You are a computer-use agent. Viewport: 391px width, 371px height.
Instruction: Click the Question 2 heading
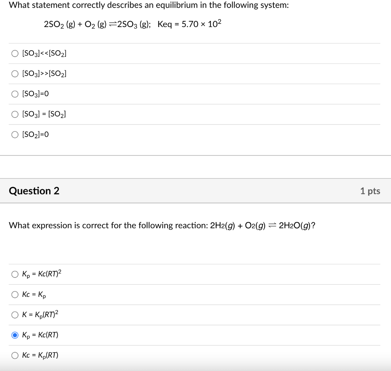click(34, 191)
